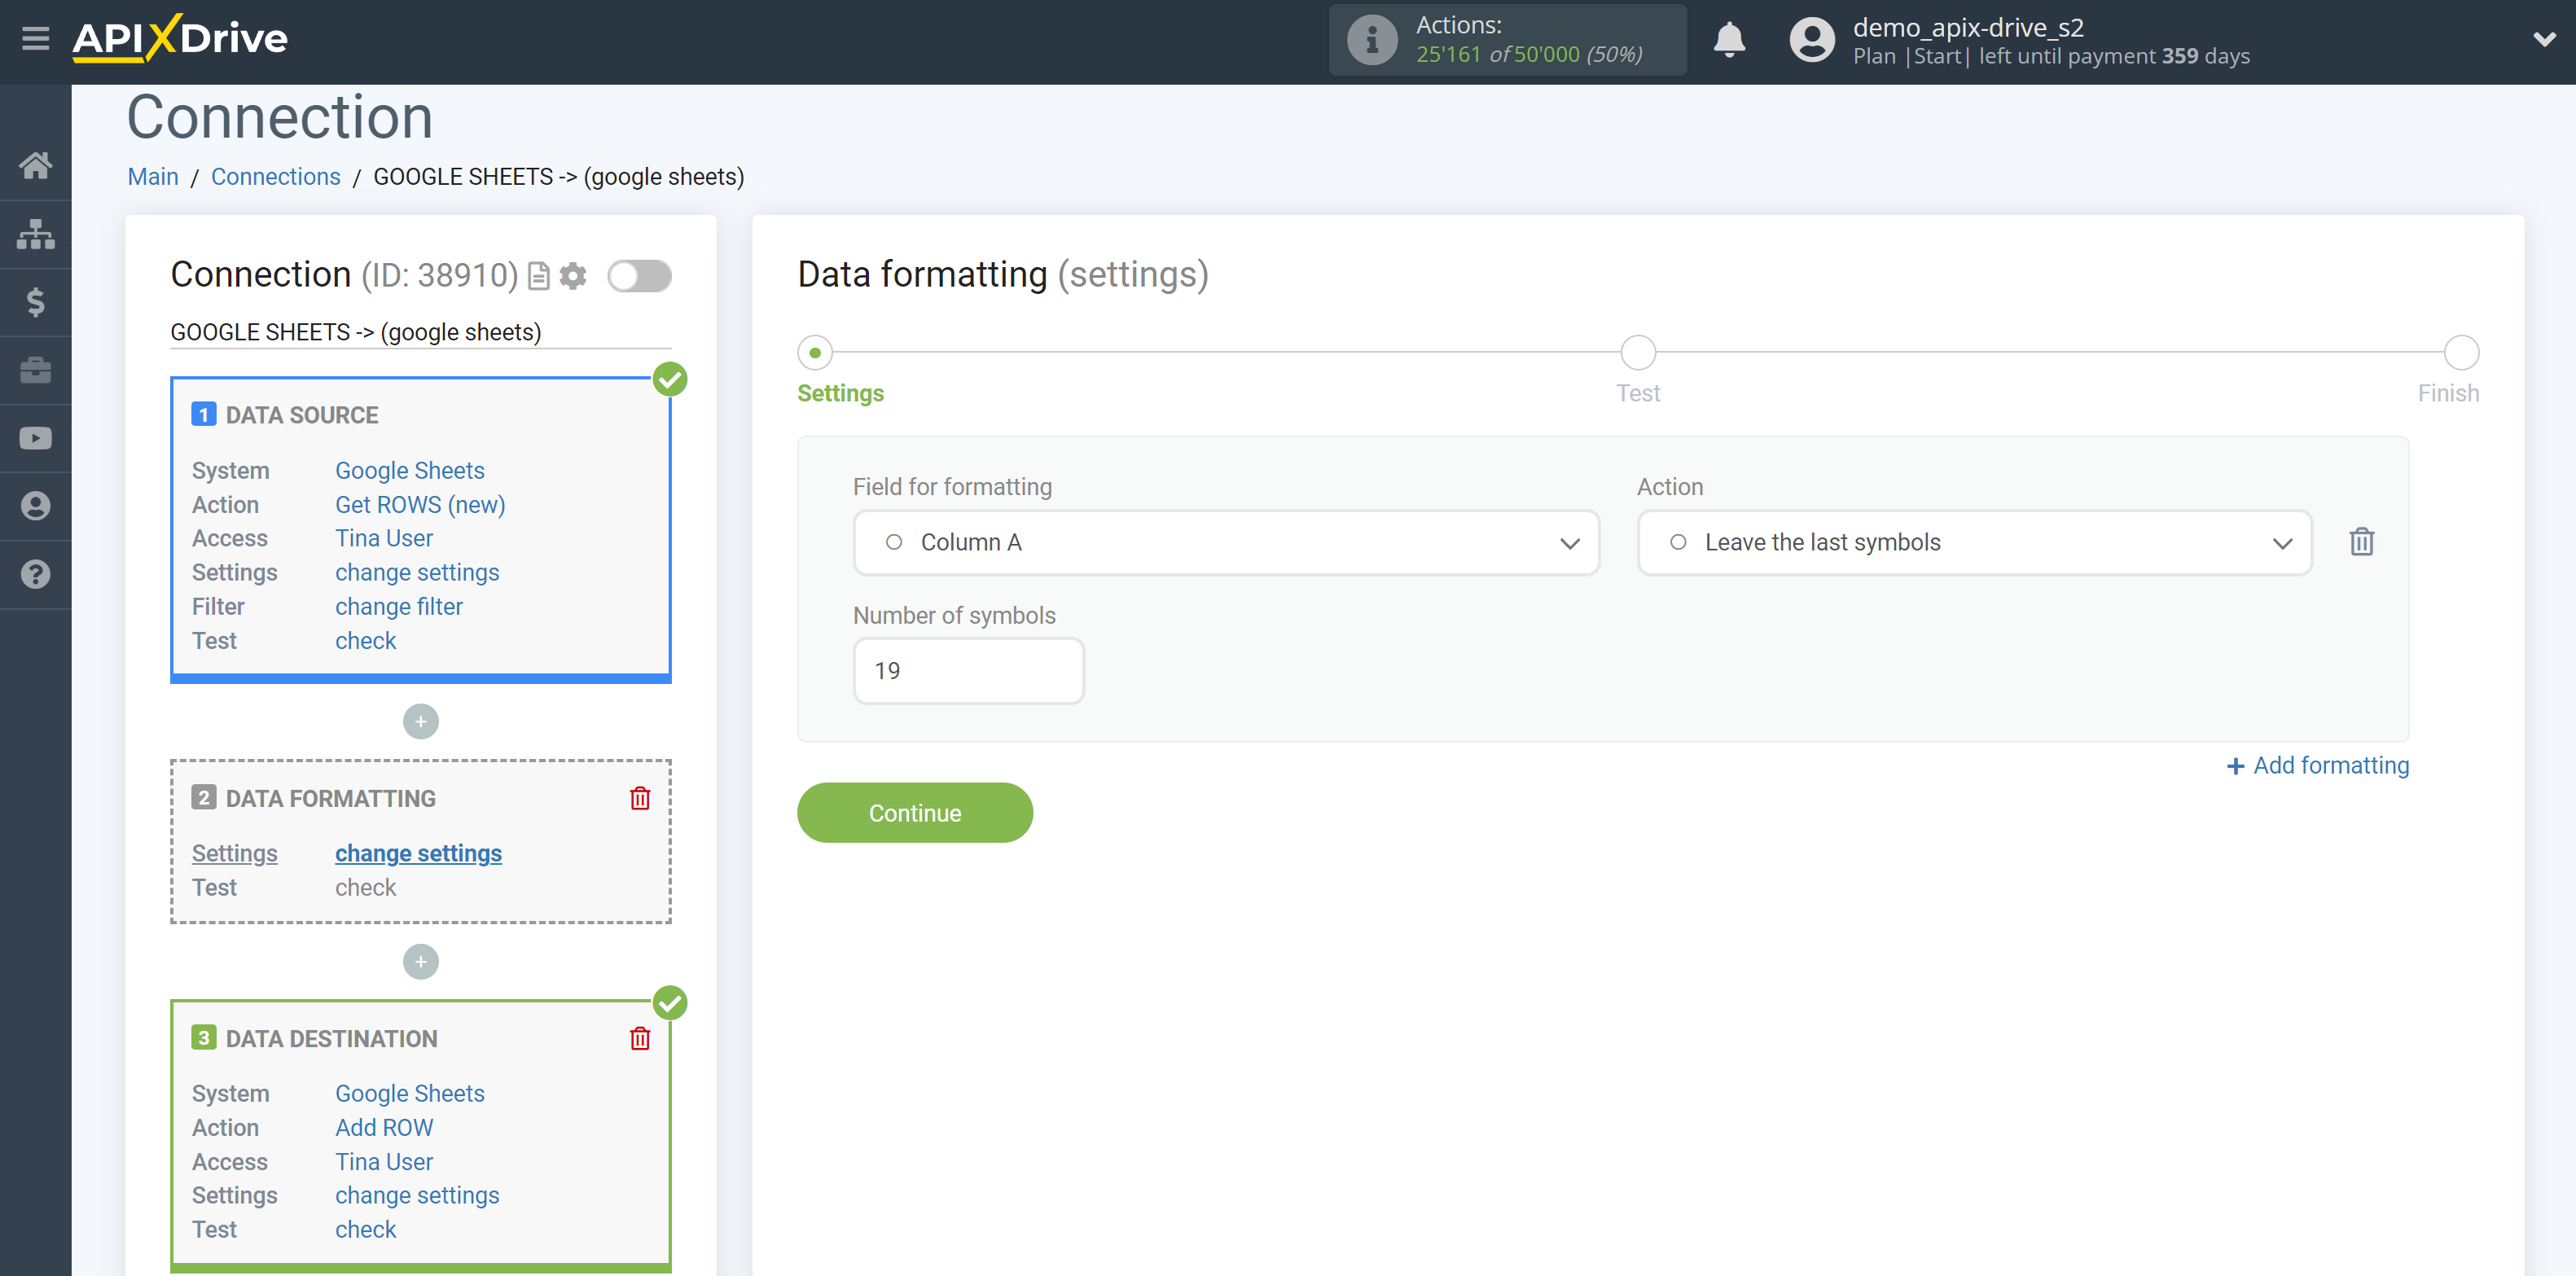2576x1276 pixels.
Task: Select the Column A field radio button
Action: pyautogui.click(x=893, y=542)
